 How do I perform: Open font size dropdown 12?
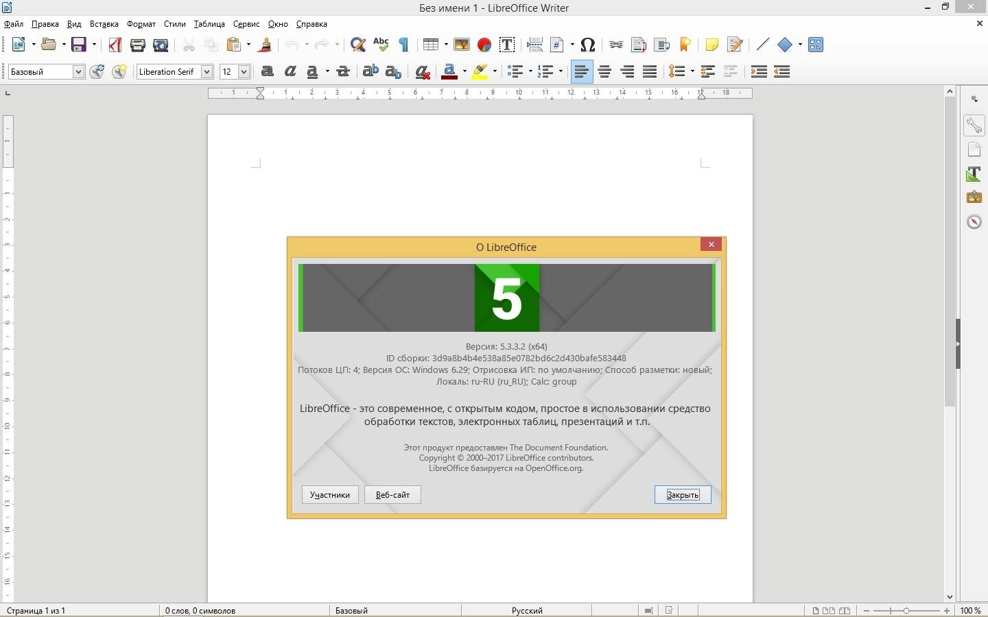tap(244, 71)
